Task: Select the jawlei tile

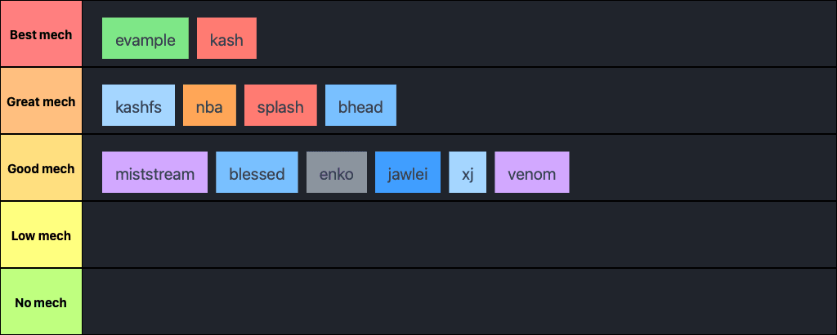Action: click(x=407, y=172)
